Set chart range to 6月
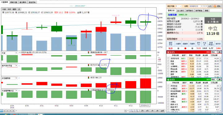The height and width of the screenshot is (115, 223). [147, 111]
